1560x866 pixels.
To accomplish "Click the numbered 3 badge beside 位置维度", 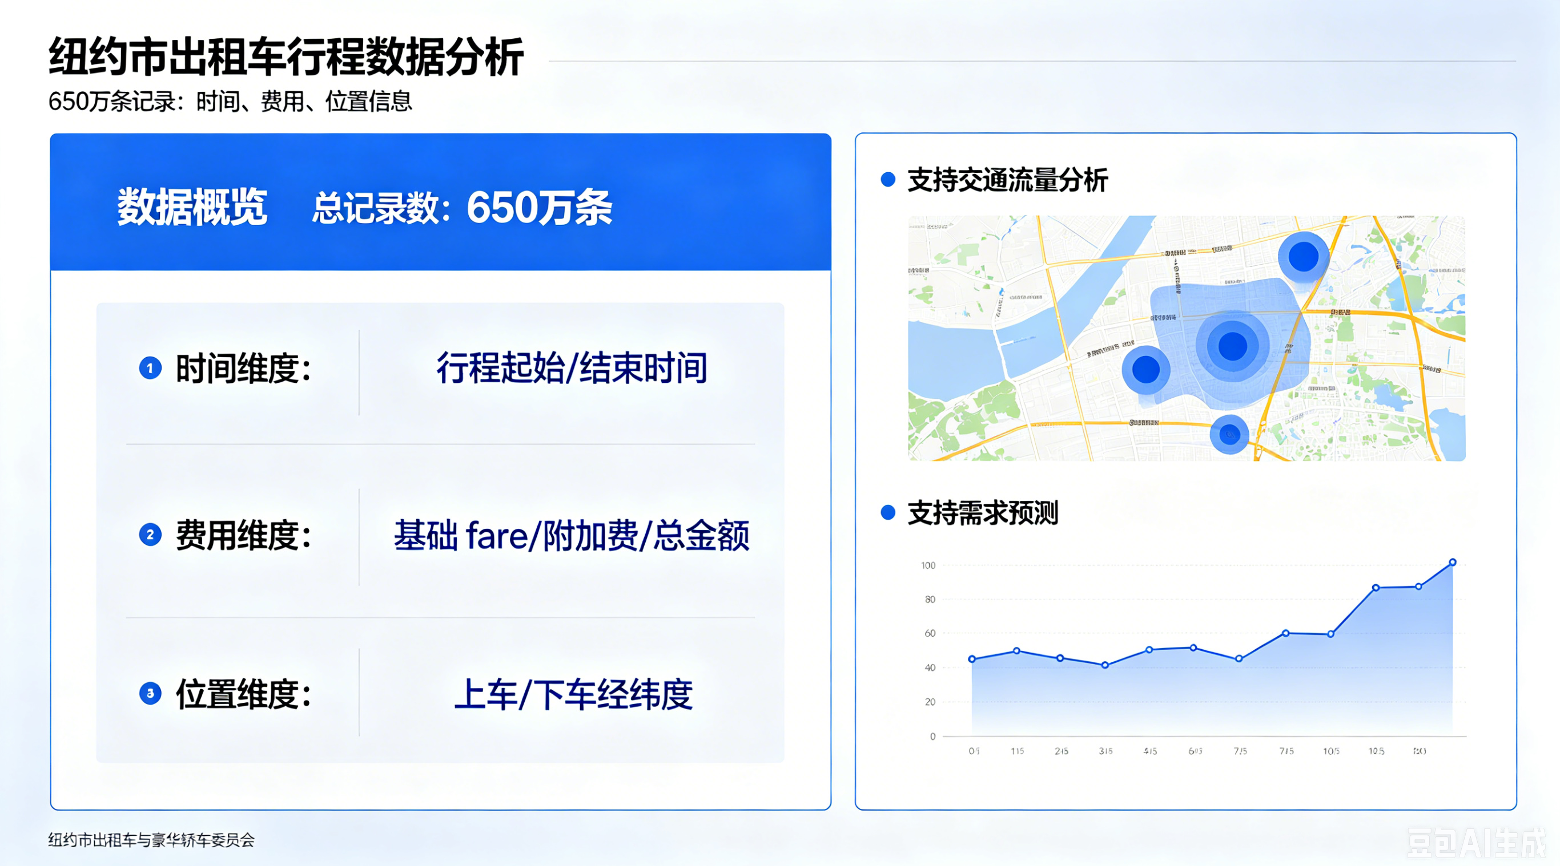I will coord(150,694).
